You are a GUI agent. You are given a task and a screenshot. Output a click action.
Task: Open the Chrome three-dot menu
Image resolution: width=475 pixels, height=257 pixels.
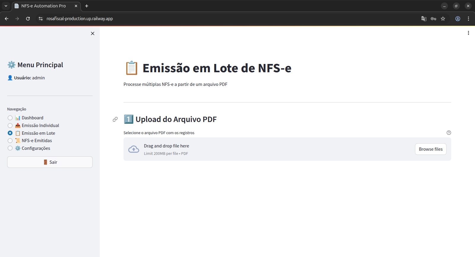click(x=468, y=19)
